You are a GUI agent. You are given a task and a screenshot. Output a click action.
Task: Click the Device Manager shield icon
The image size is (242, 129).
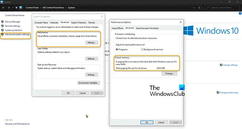pos(2,21)
